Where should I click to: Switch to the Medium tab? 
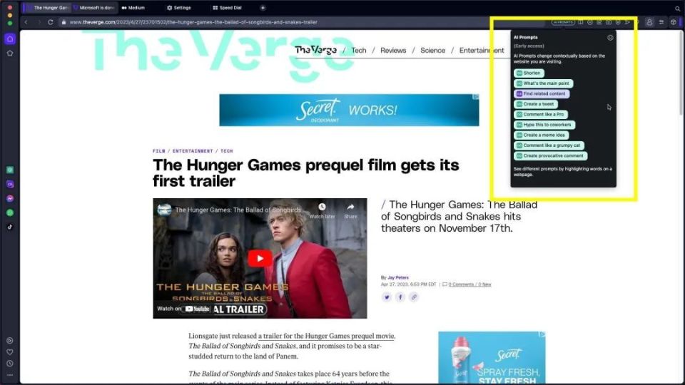point(133,8)
